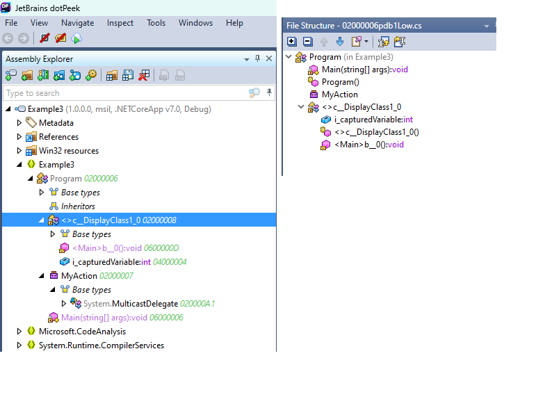Click the gear with green plus icon

point(91,75)
